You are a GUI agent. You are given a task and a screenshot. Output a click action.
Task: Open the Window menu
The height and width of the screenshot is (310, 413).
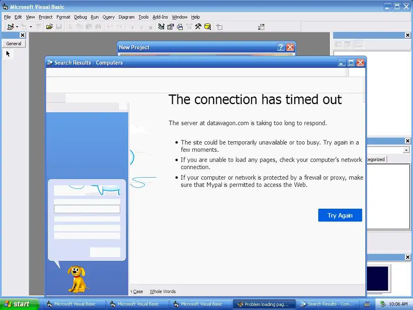(179, 17)
